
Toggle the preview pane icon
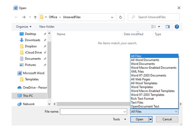[x=167, y=27]
